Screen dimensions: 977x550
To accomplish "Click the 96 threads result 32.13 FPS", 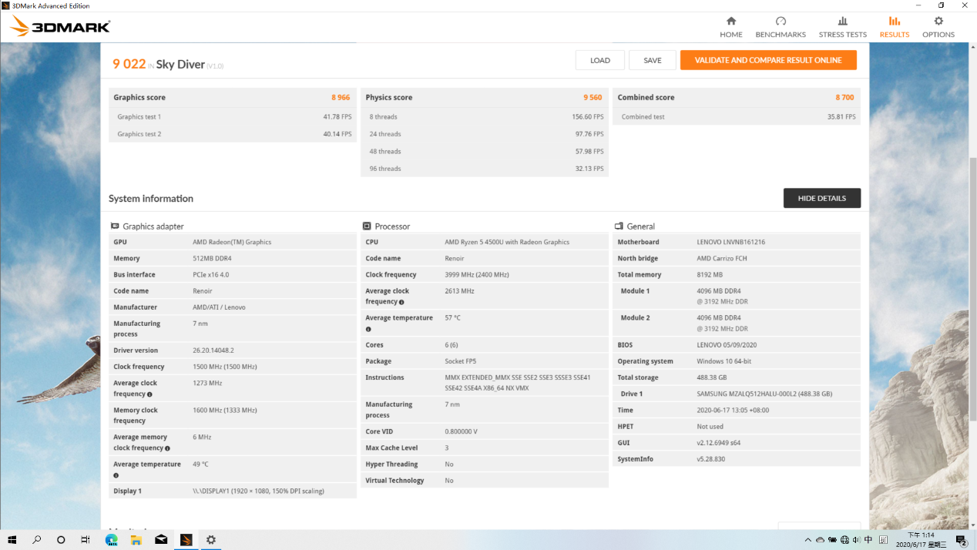I will point(589,169).
